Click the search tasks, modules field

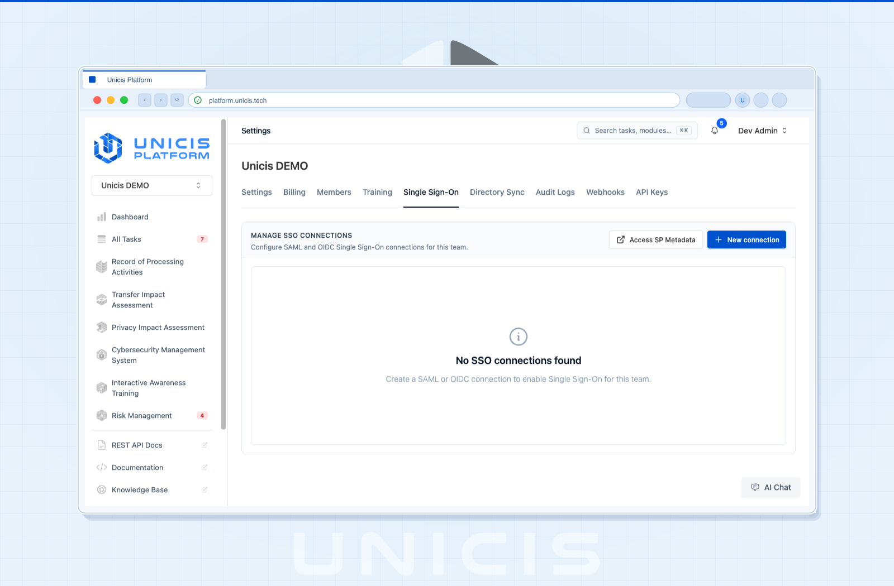pos(637,131)
